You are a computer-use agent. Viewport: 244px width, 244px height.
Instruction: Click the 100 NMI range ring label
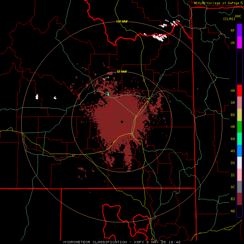pyautogui.click(x=122, y=21)
